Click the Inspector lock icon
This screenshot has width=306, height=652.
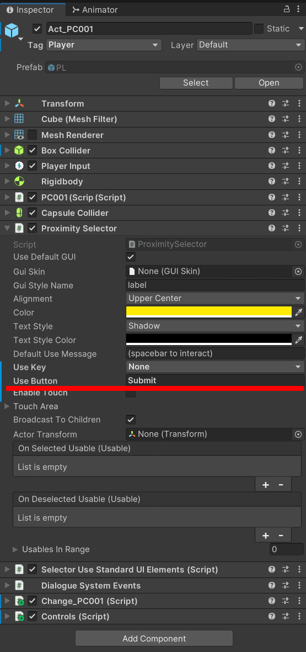[x=287, y=9]
